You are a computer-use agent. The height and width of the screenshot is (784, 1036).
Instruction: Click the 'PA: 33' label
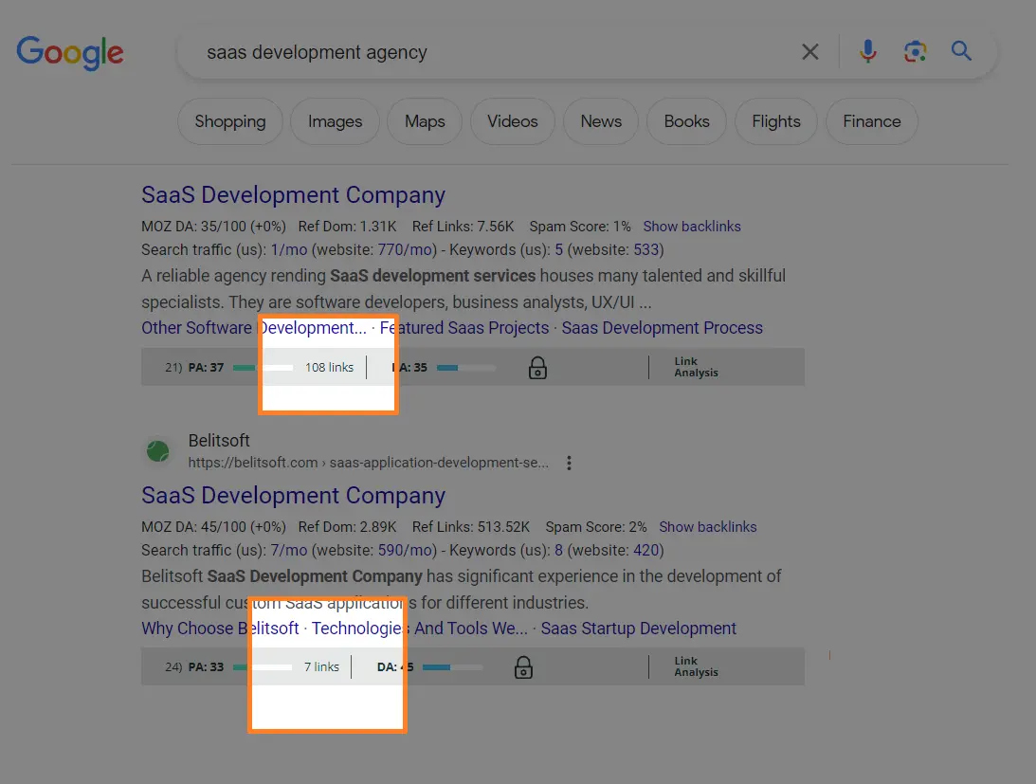(206, 667)
